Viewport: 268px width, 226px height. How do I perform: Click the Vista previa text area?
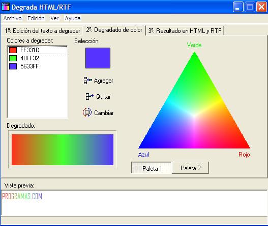pyautogui.click(x=134, y=203)
